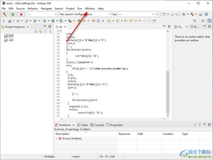This screenshot has width=213, height=160.
Task: Click the filter icon in Problems view
Action: [x=195, y=125]
